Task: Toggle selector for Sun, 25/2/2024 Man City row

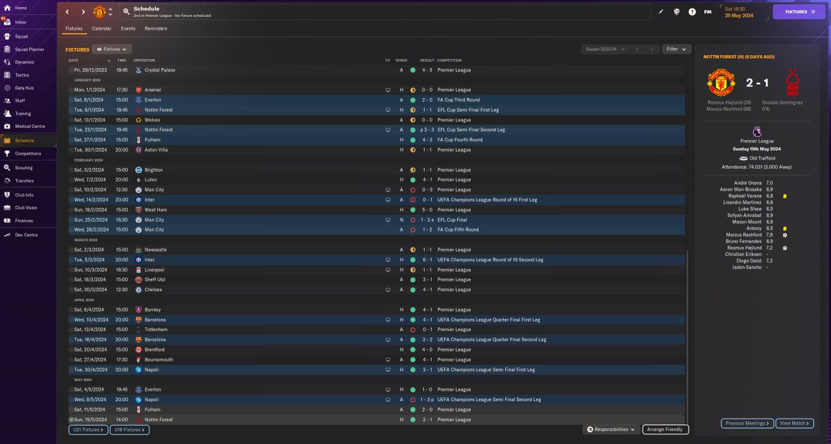Action: coord(71,220)
